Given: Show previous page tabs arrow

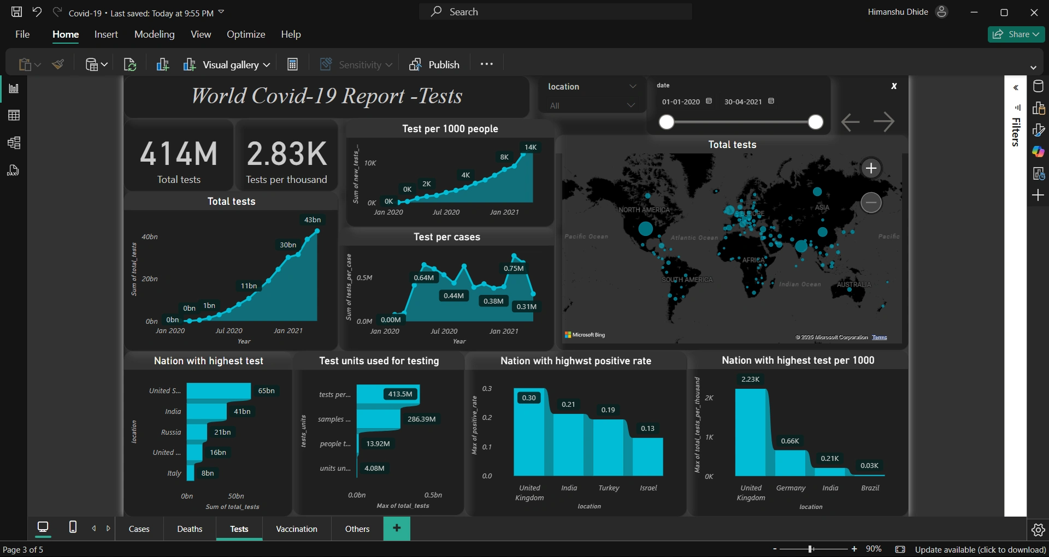Looking at the screenshot, I should (x=94, y=528).
